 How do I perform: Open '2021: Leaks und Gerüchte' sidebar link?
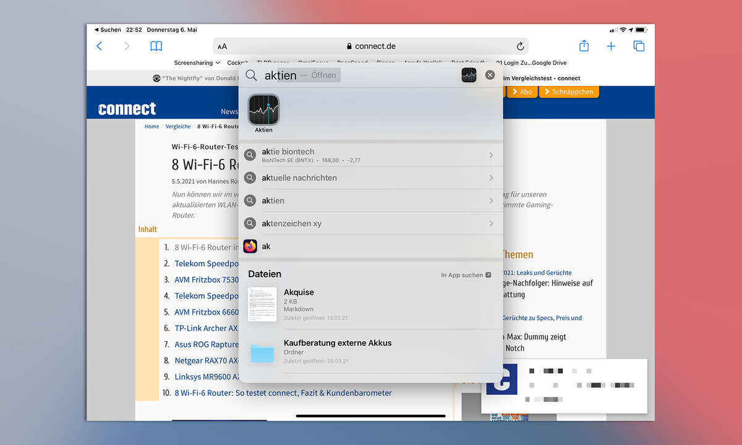537,273
